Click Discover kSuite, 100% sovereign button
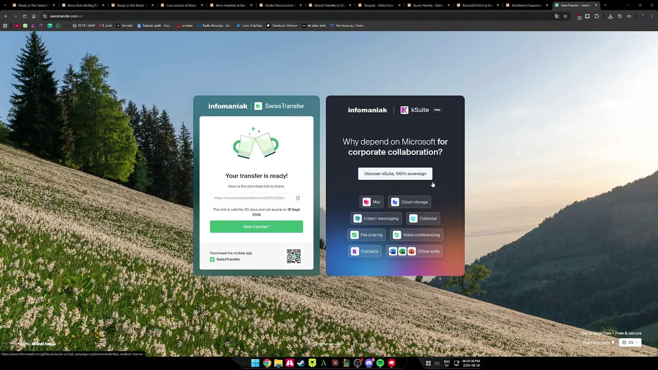Image resolution: width=658 pixels, height=370 pixels. click(x=395, y=174)
